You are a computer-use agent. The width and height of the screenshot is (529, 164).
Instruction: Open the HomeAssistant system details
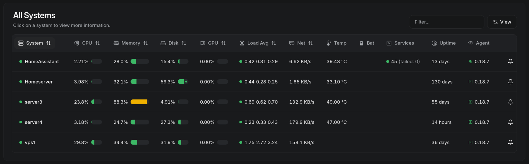(42, 61)
